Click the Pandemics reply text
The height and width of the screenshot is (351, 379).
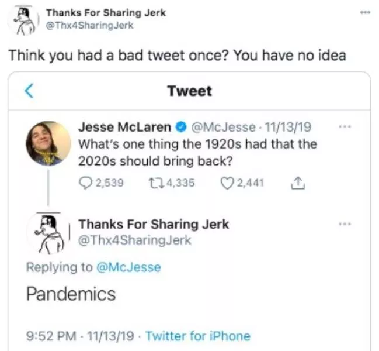coord(71,294)
